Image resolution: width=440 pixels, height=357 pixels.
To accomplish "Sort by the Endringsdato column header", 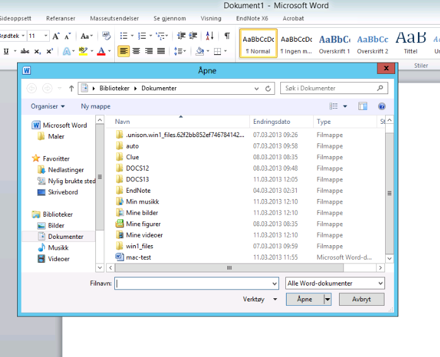I will point(281,121).
